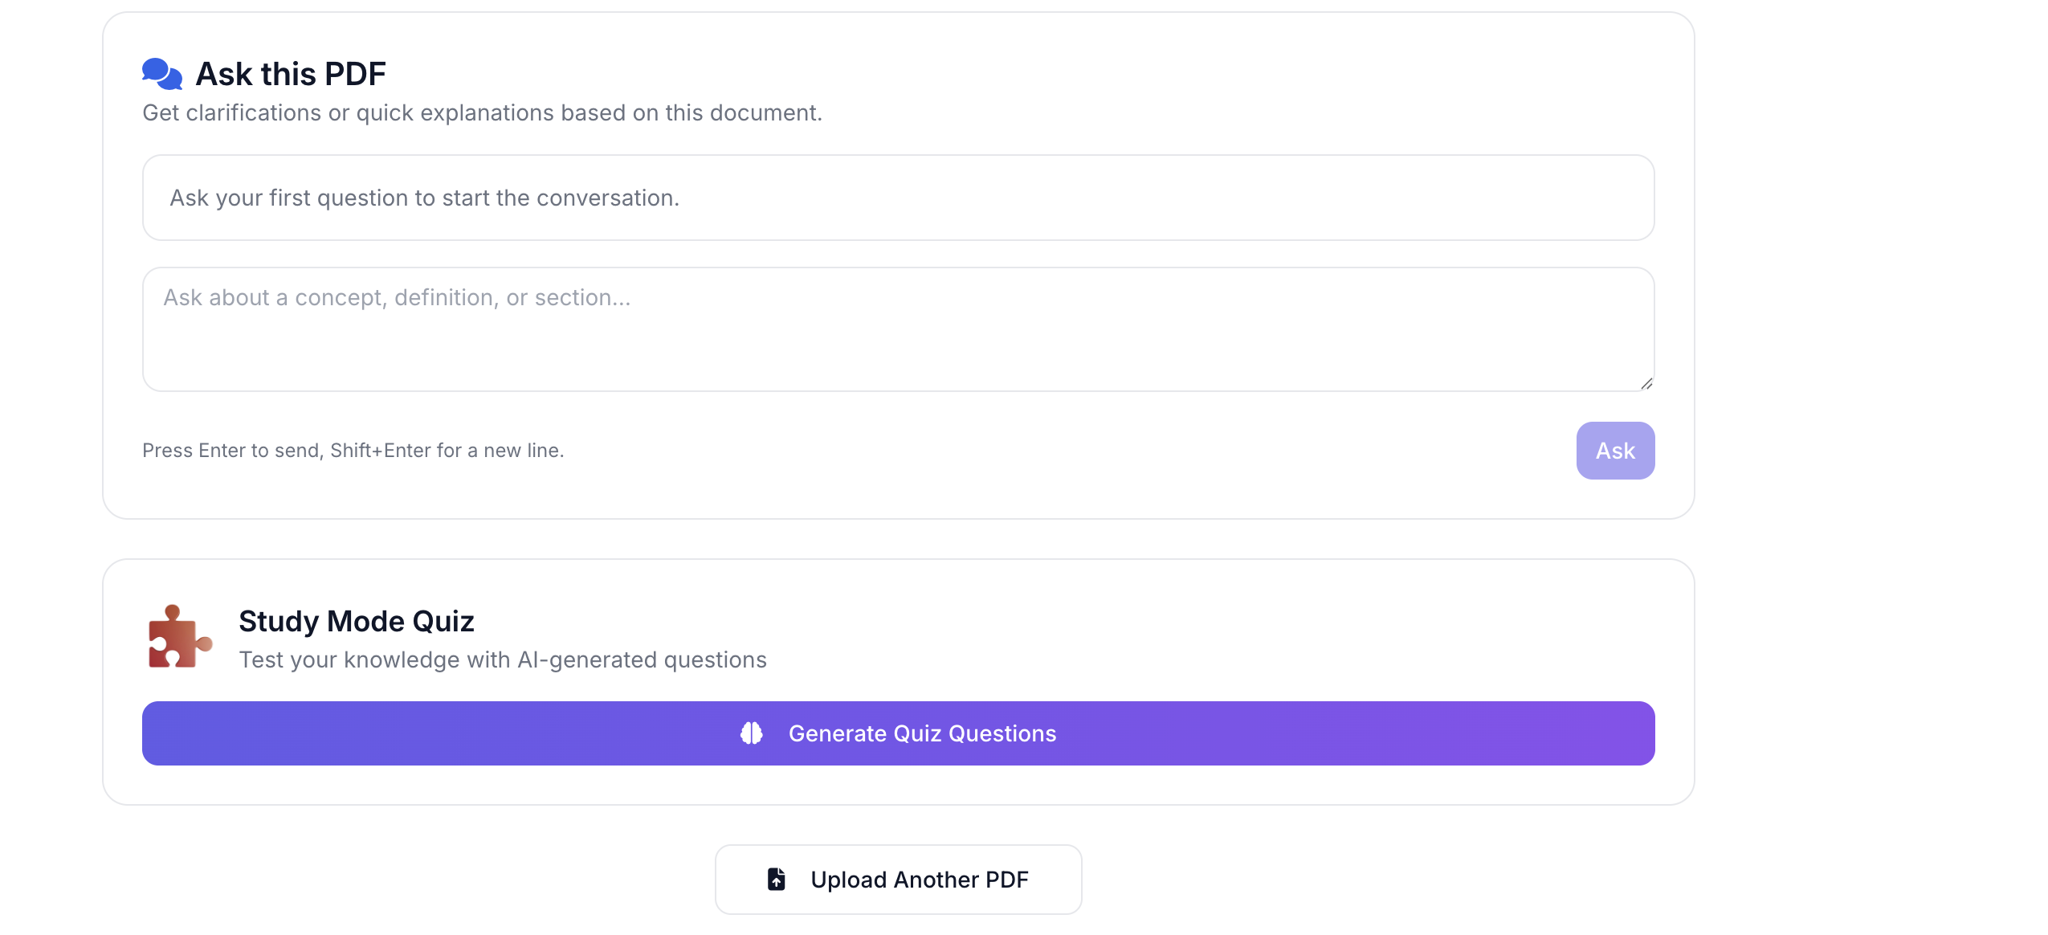Click "Test your knowledge with AI-generated questions" text

click(502, 659)
